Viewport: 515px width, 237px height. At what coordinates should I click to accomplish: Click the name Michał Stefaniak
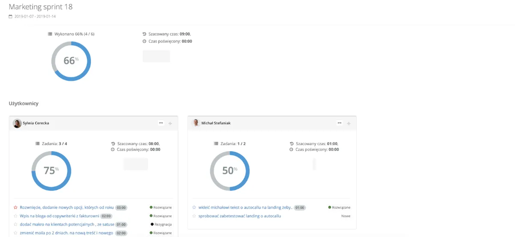[x=215, y=123]
